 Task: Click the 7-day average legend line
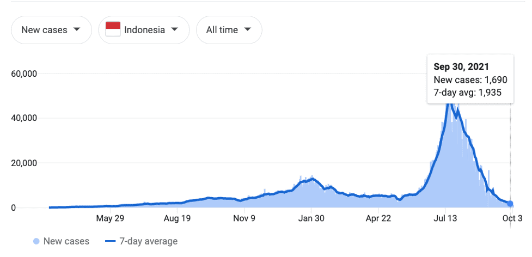tap(111, 241)
